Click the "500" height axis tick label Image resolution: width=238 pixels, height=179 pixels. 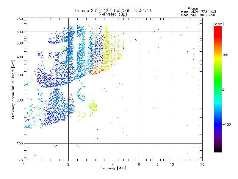click(20, 43)
